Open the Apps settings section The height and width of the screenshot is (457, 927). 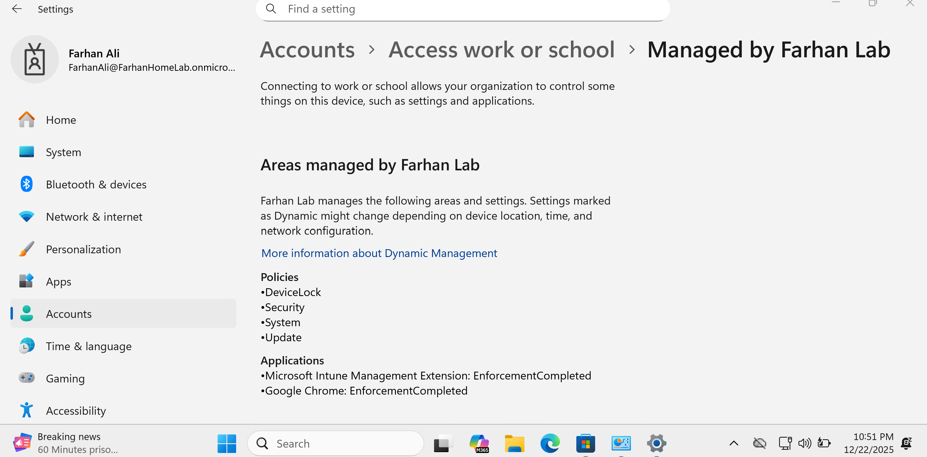pyautogui.click(x=58, y=282)
